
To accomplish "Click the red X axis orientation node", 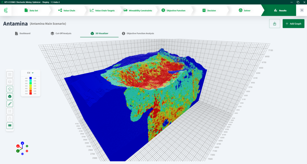I will pos(18,146).
